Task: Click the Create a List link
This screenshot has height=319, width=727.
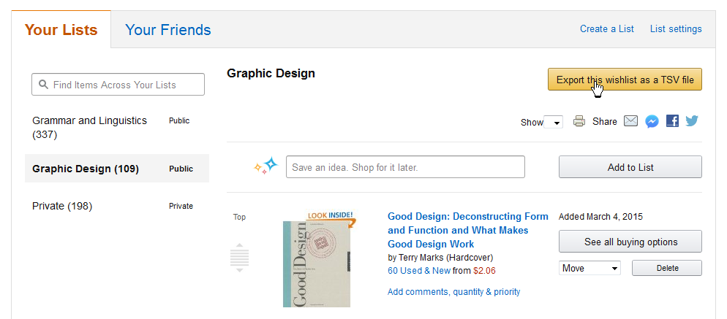Action: [606, 29]
